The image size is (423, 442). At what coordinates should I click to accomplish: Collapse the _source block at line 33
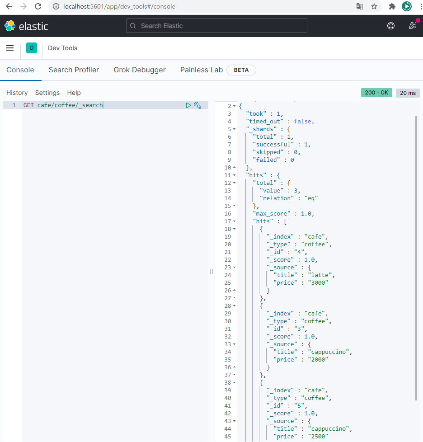pyautogui.click(x=234, y=344)
